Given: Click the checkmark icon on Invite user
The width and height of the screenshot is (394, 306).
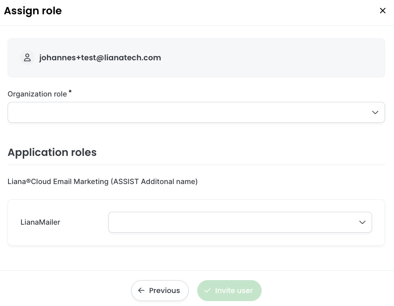Looking at the screenshot, I should click(x=208, y=291).
